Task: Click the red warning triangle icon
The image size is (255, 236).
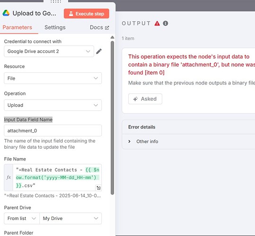Action: (x=157, y=23)
